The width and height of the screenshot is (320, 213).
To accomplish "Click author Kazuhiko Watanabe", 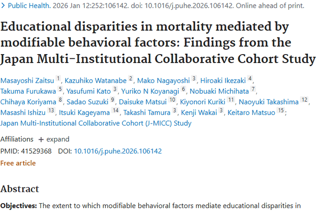I will click(96, 80).
